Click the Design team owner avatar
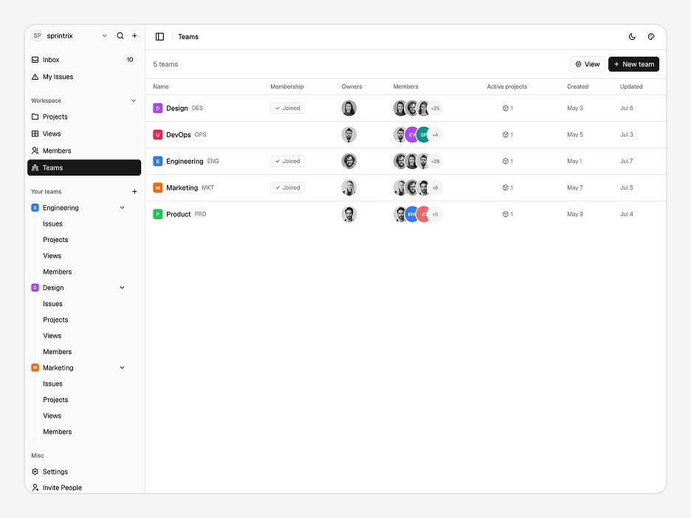Viewport: 691px width, 518px height. 349,108
